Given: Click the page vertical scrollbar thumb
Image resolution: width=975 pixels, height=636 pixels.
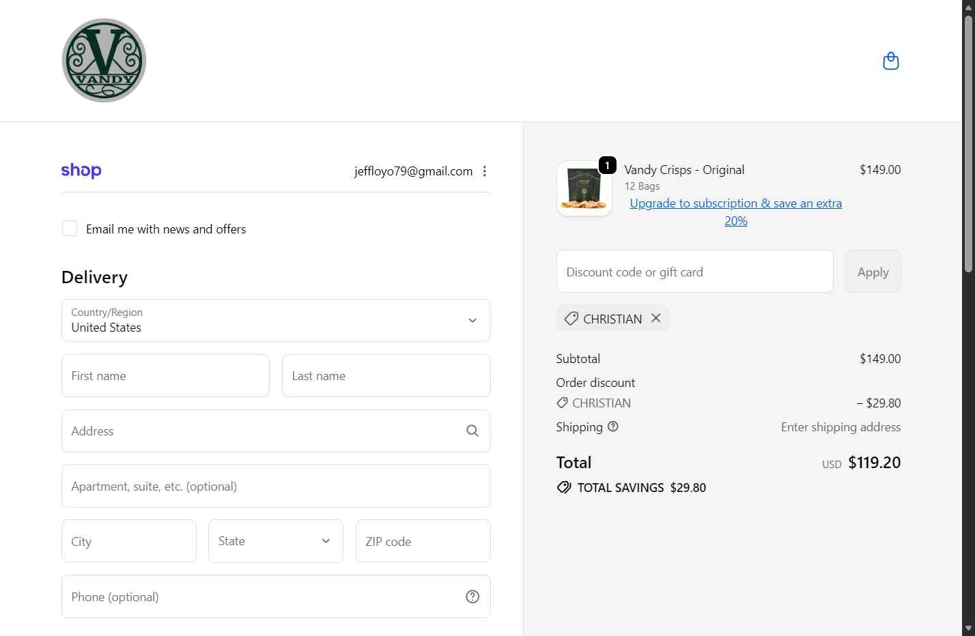Looking at the screenshot, I should point(968,143).
